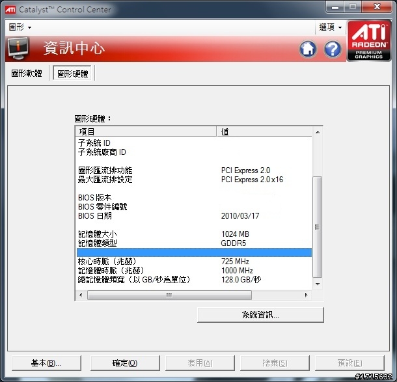This screenshot has width=397, height=382.
Task: Click the list's scroll up arrow
Action: pos(318,132)
